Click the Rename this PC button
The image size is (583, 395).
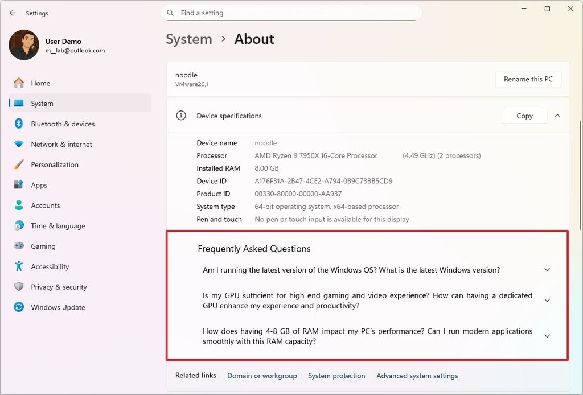(x=528, y=79)
